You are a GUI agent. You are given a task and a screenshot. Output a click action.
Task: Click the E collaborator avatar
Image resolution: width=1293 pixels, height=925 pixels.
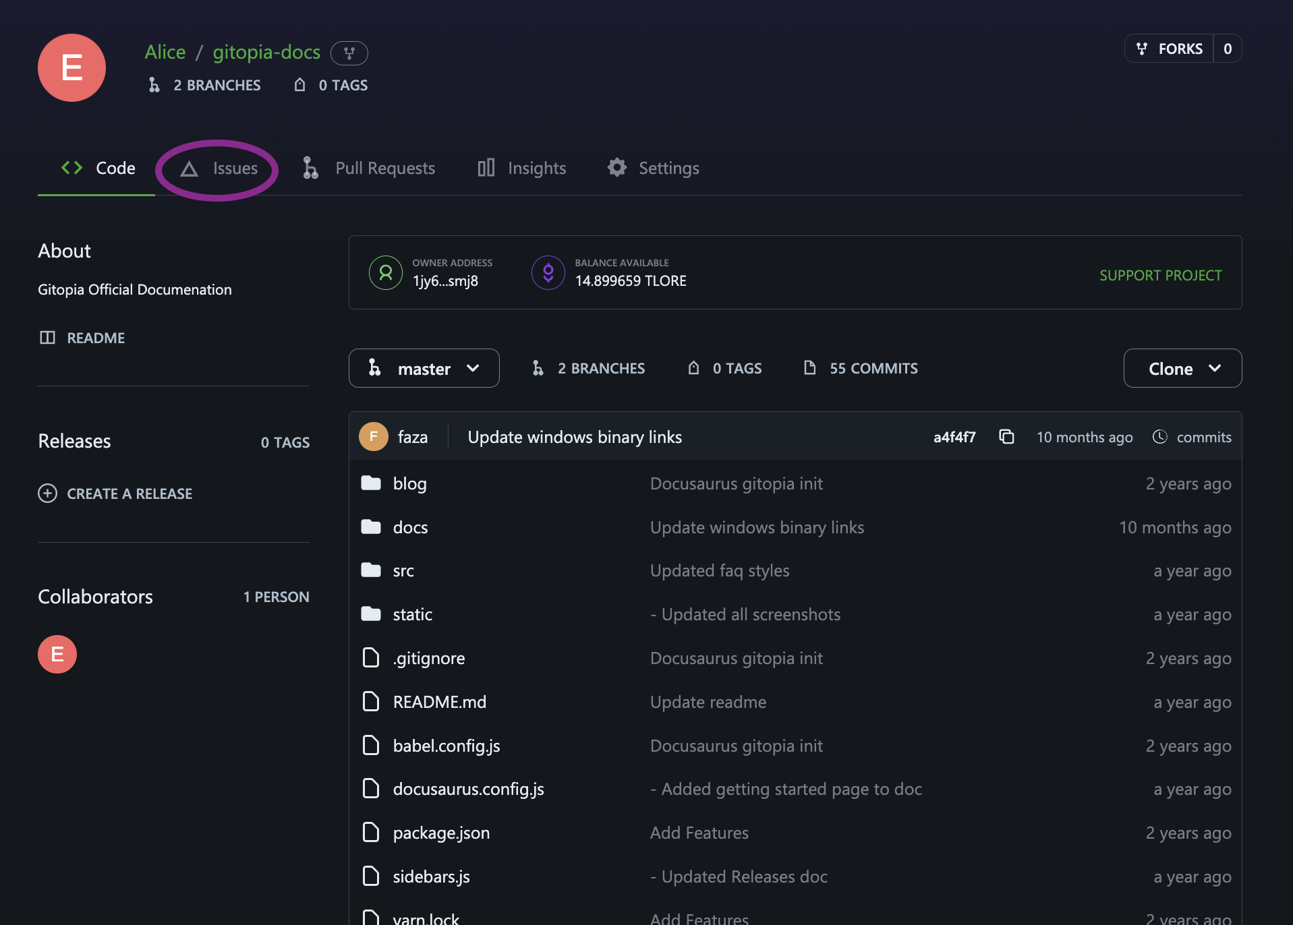(x=57, y=654)
